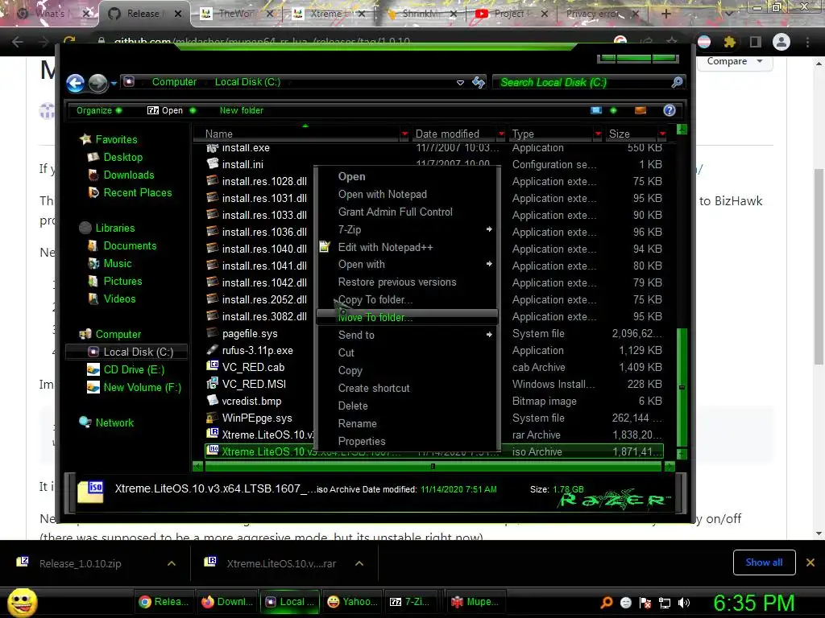
Task: Click the Action Center flag tray icon
Action: [x=645, y=603]
